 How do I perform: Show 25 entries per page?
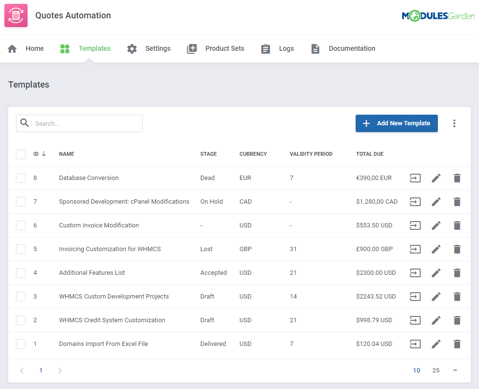coord(436,371)
